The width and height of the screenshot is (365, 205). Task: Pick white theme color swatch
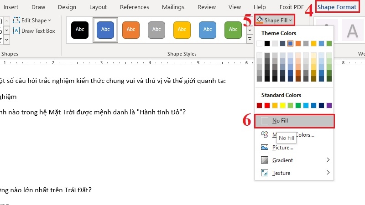(x=259, y=43)
